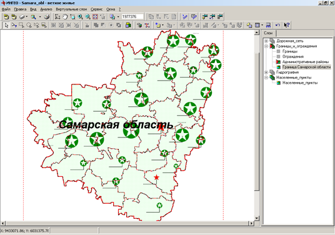This screenshot has width=335, height=235.
Task: Toggle visibility icon of Границы layer
Action: tap(278, 51)
